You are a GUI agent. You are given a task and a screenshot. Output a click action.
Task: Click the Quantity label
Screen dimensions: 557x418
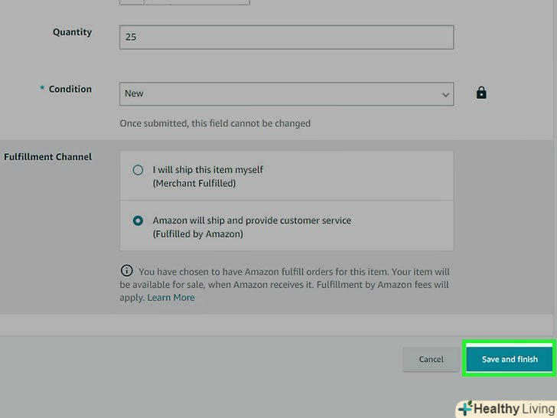(72, 32)
